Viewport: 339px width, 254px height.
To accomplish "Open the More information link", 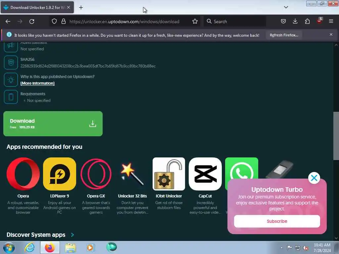I will coord(37,83).
